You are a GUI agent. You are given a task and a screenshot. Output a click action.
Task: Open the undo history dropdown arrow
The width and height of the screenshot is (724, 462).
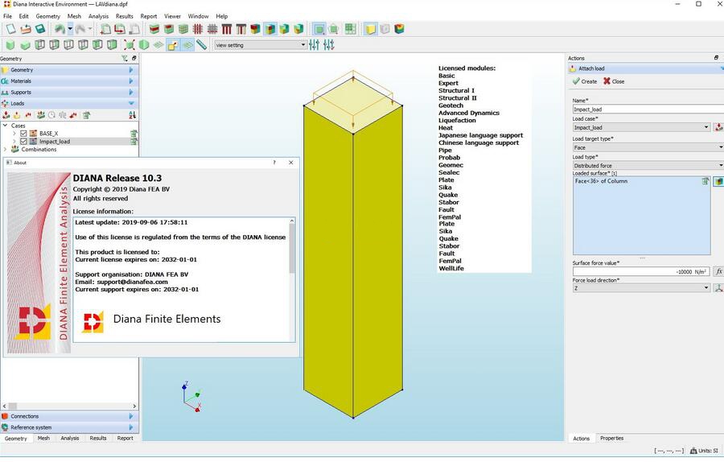click(x=70, y=29)
